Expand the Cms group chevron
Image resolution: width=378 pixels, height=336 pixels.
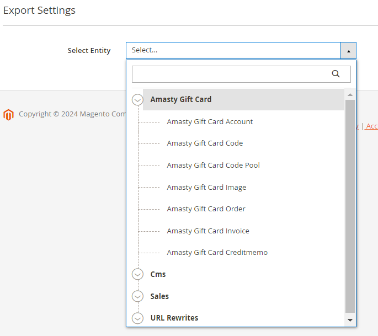tap(137, 274)
